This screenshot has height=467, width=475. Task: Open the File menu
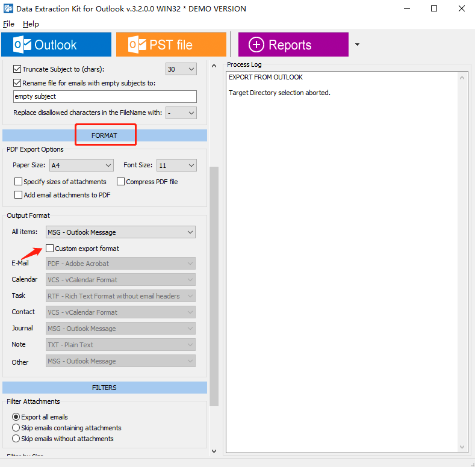8,24
